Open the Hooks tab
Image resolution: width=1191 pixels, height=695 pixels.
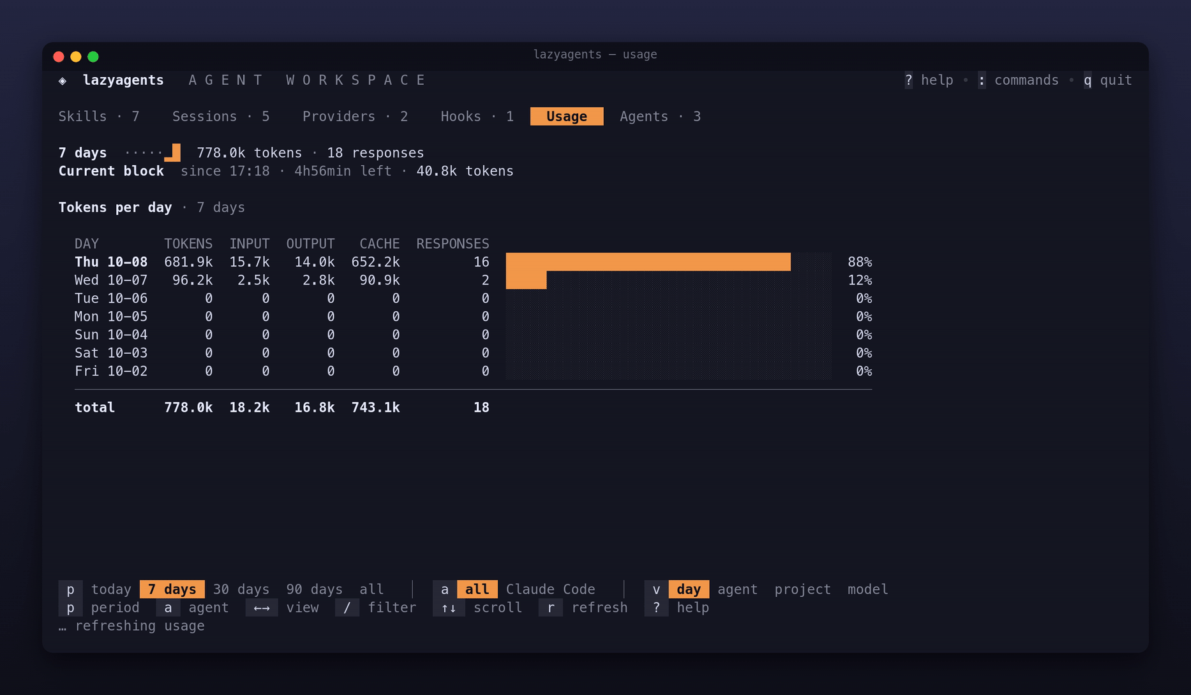point(477,117)
